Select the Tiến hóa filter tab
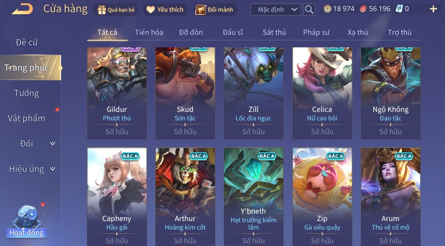The width and height of the screenshot is (445, 246). [x=149, y=32]
